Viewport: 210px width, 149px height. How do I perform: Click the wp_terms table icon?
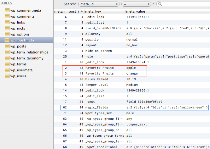7,64
